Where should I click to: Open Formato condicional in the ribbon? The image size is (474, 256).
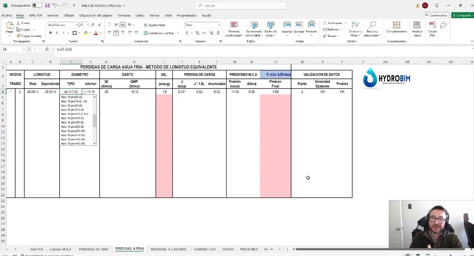234,29
